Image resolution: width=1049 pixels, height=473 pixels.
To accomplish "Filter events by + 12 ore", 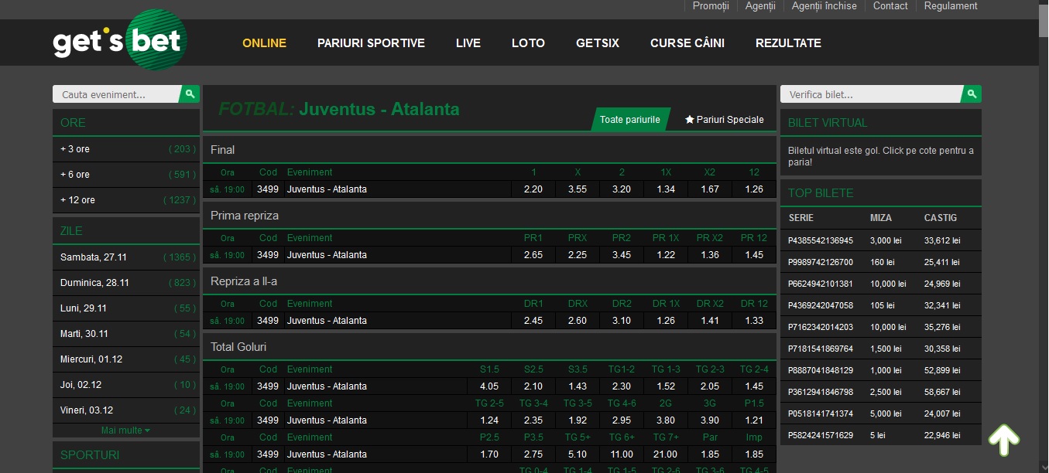I will (126, 200).
